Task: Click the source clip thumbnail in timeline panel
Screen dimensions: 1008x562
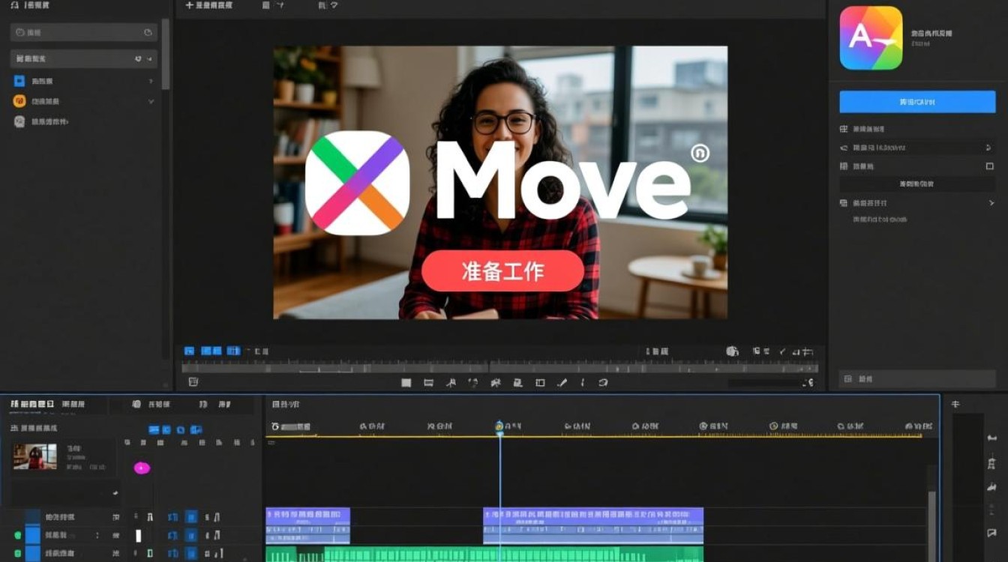Action: point(35,456)
